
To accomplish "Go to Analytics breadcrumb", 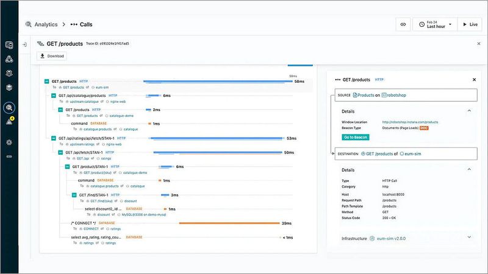I will (x=46, y=24).
